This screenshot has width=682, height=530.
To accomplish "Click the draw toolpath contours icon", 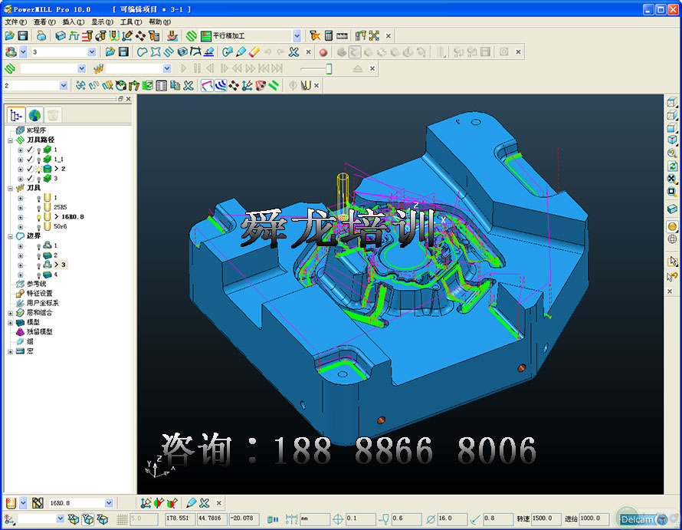I will [x=221, y=86].
